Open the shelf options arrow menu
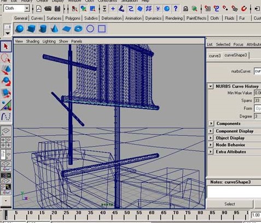 [x=8, y=33]
